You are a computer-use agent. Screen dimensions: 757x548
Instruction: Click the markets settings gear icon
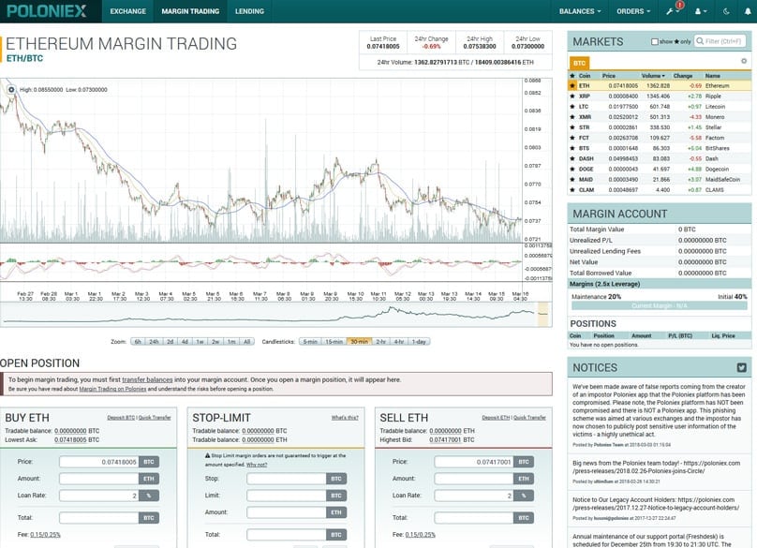coord(744,61)
